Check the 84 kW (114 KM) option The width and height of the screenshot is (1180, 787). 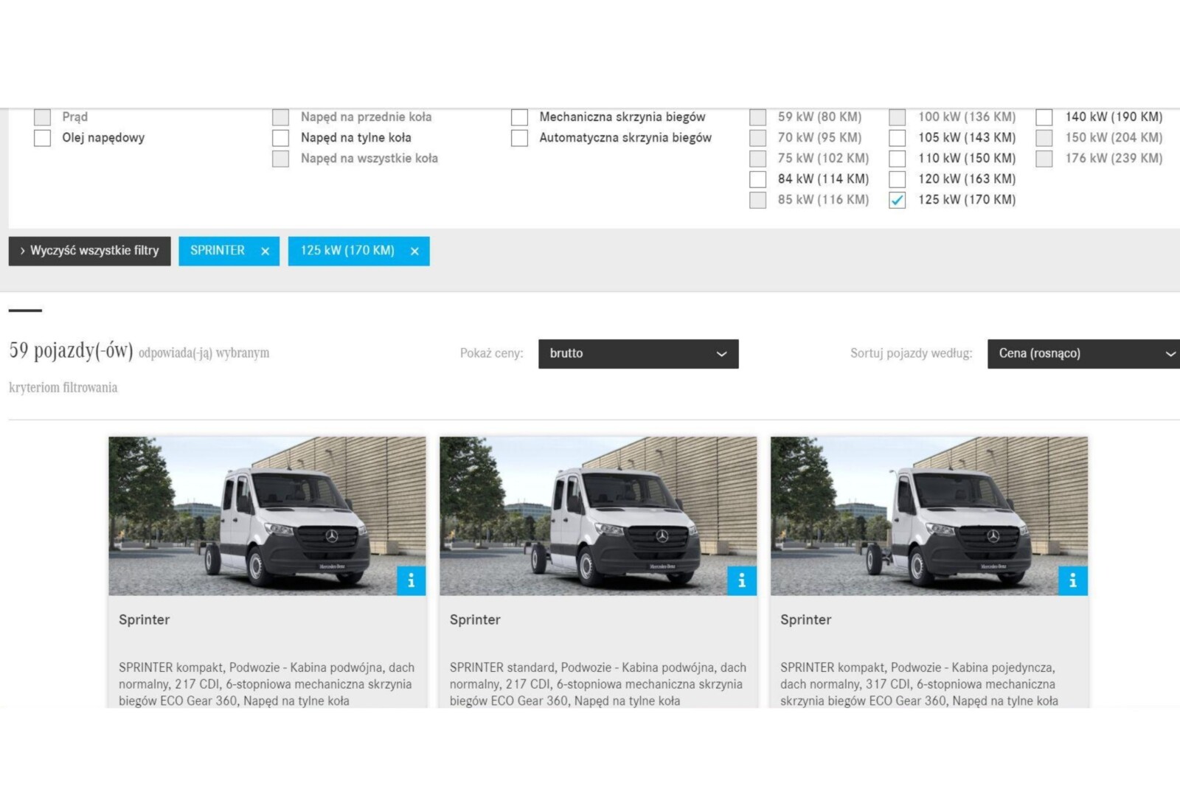757,179
